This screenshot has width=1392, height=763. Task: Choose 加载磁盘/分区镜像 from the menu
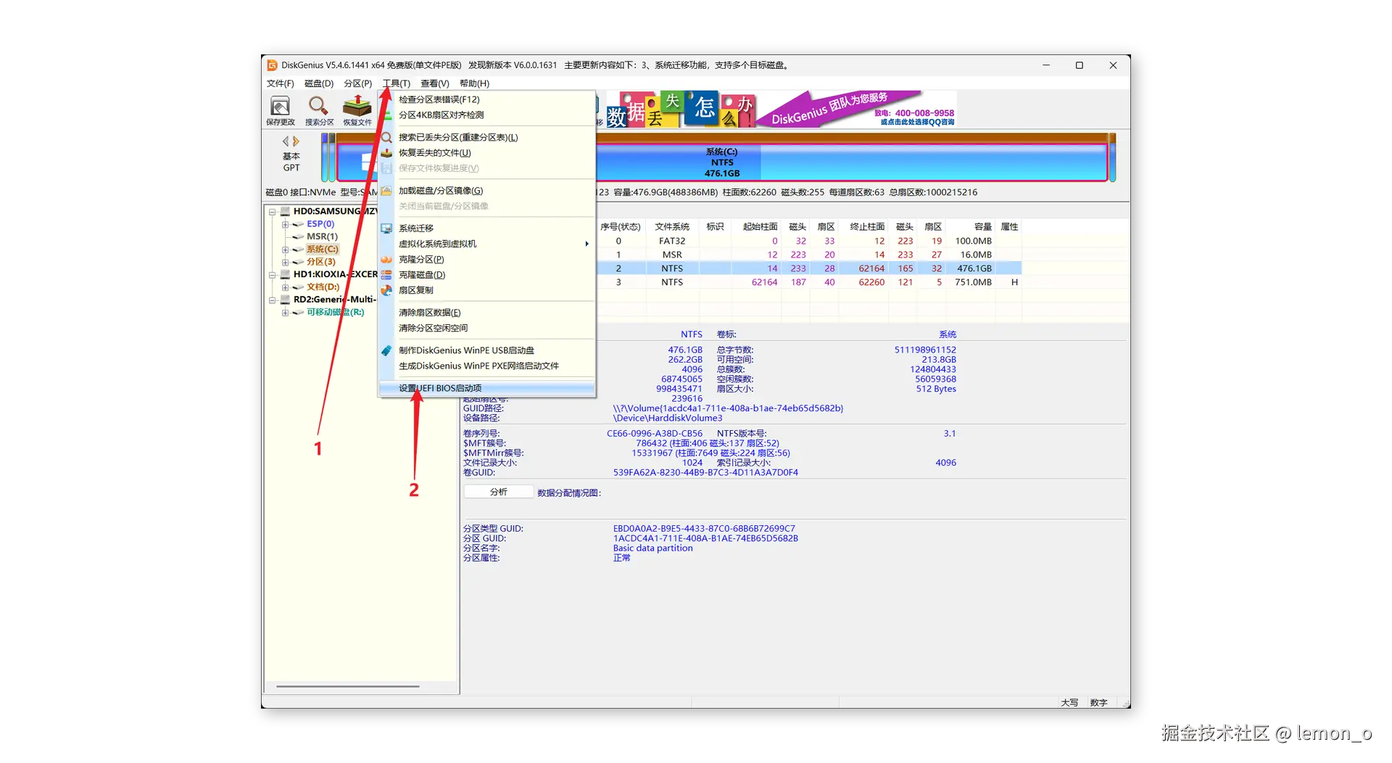coord(486,191)
